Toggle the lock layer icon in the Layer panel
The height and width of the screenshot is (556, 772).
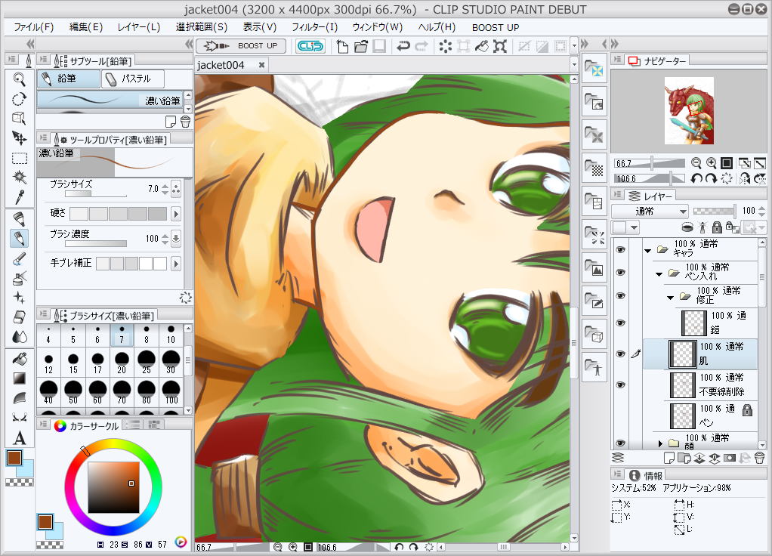coord(717,227)
